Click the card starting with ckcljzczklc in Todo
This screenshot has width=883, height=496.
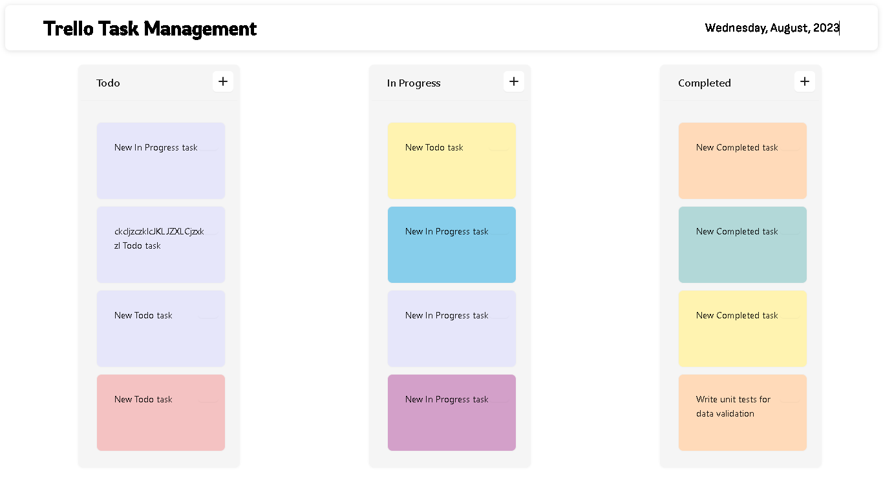click(x=160, y=244)
